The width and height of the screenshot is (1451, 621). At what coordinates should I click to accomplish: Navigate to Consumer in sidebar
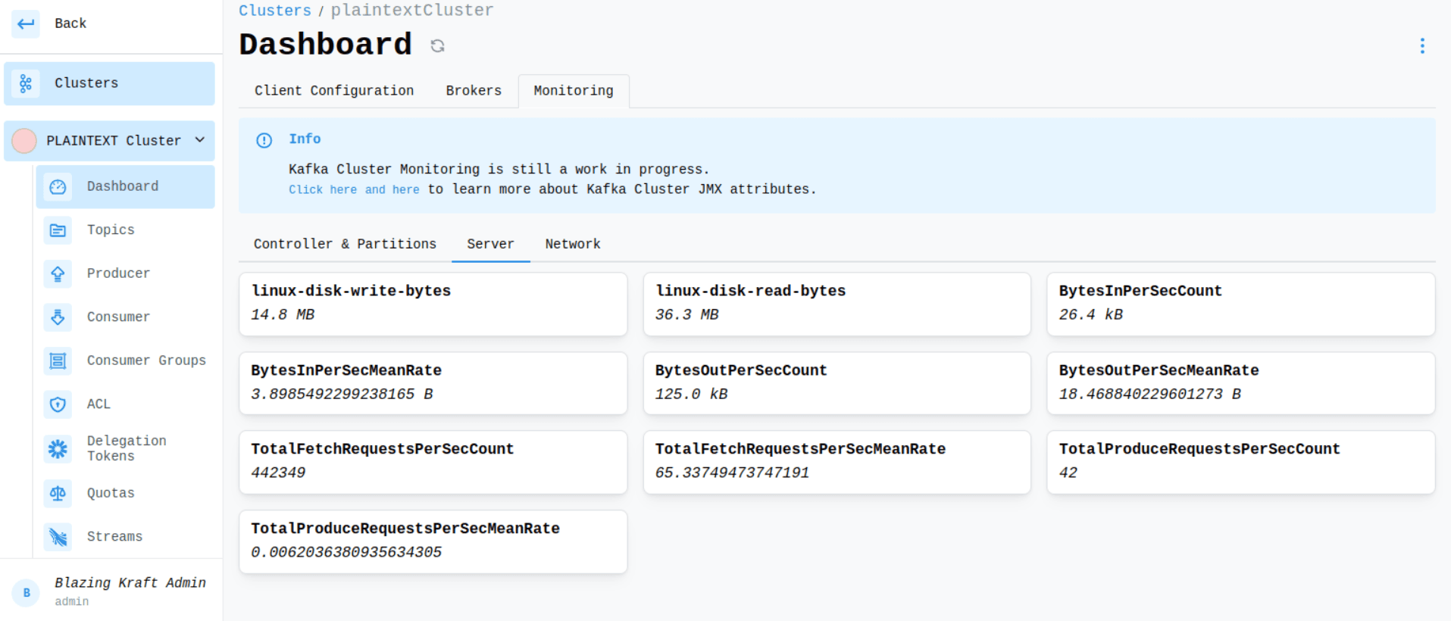click(126, 317)
